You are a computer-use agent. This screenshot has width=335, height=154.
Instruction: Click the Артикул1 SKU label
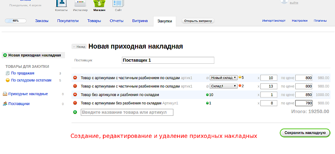click(170, 103)
